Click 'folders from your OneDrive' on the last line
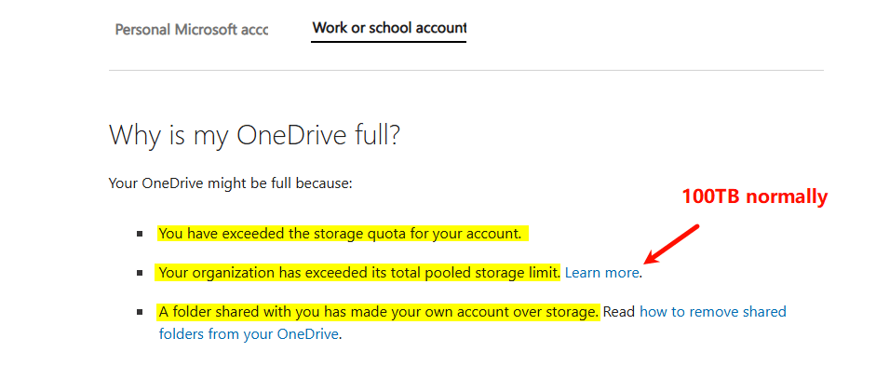 click(x=249, y=332)
